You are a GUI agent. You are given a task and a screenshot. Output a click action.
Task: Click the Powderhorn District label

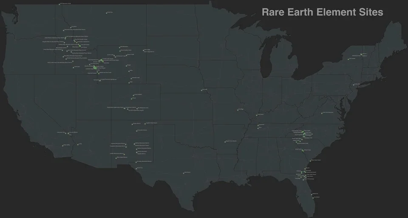tap(131, 107)
